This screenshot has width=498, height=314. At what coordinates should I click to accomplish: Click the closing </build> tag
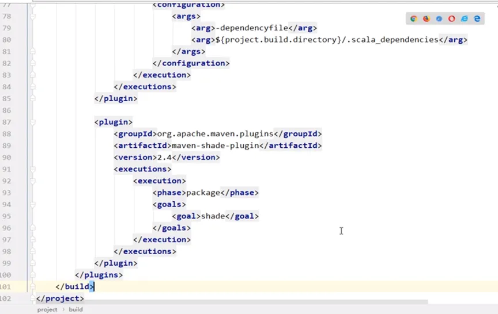coord(74,286)
